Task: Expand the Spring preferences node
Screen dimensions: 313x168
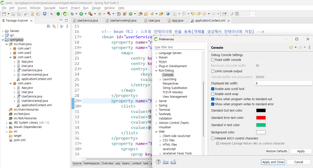Action: pyautogui.click(x=156, y=106)
